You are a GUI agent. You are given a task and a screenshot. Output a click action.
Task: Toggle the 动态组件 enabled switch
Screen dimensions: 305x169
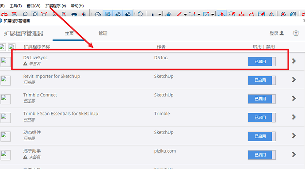point(262,136)
